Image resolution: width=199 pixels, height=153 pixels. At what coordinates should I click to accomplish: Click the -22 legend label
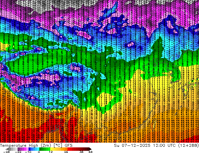[x=18, y=152]
